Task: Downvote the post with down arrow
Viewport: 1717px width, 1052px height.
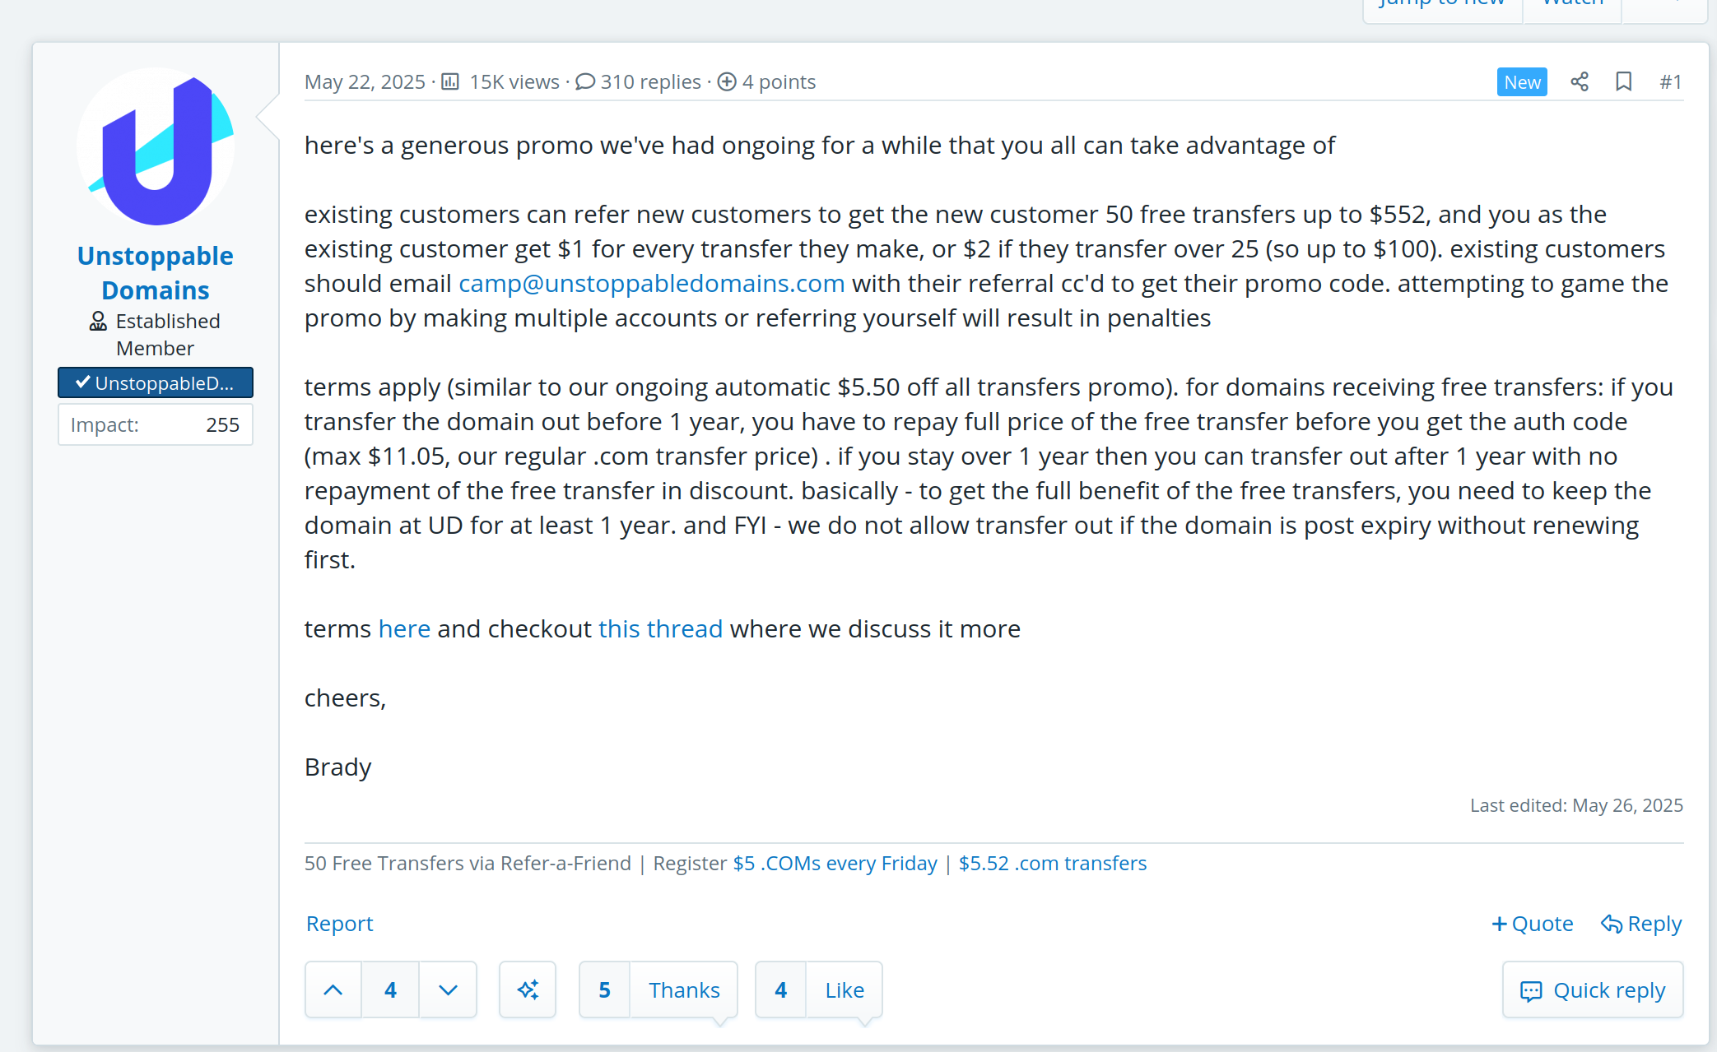Action: pyautogui.click(x=448, y=989)
